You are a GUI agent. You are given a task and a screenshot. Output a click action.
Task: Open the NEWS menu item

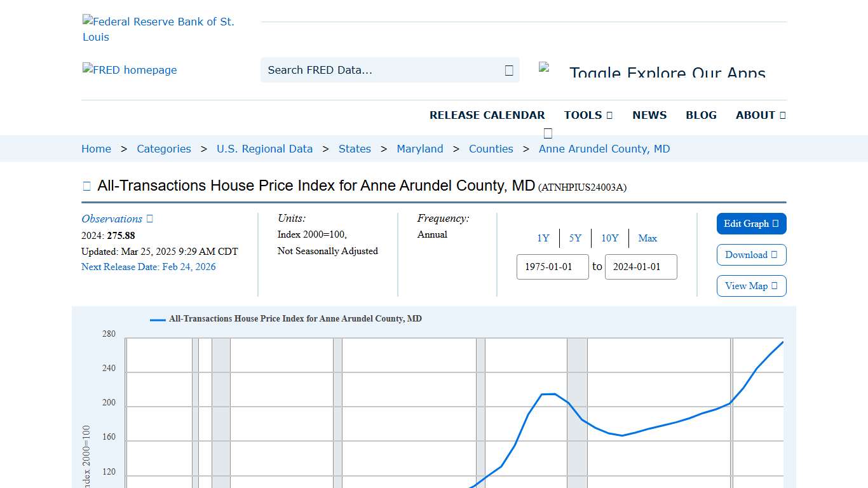(x=649, y=115)
